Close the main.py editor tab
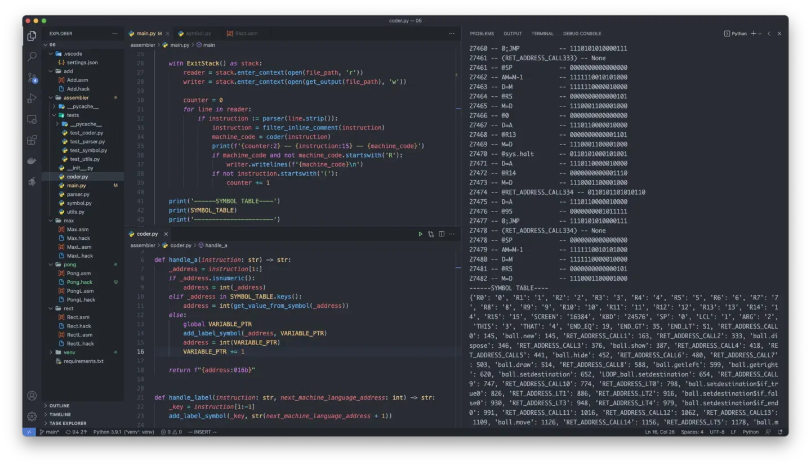 pyautogui.click(x=167, y=34)
